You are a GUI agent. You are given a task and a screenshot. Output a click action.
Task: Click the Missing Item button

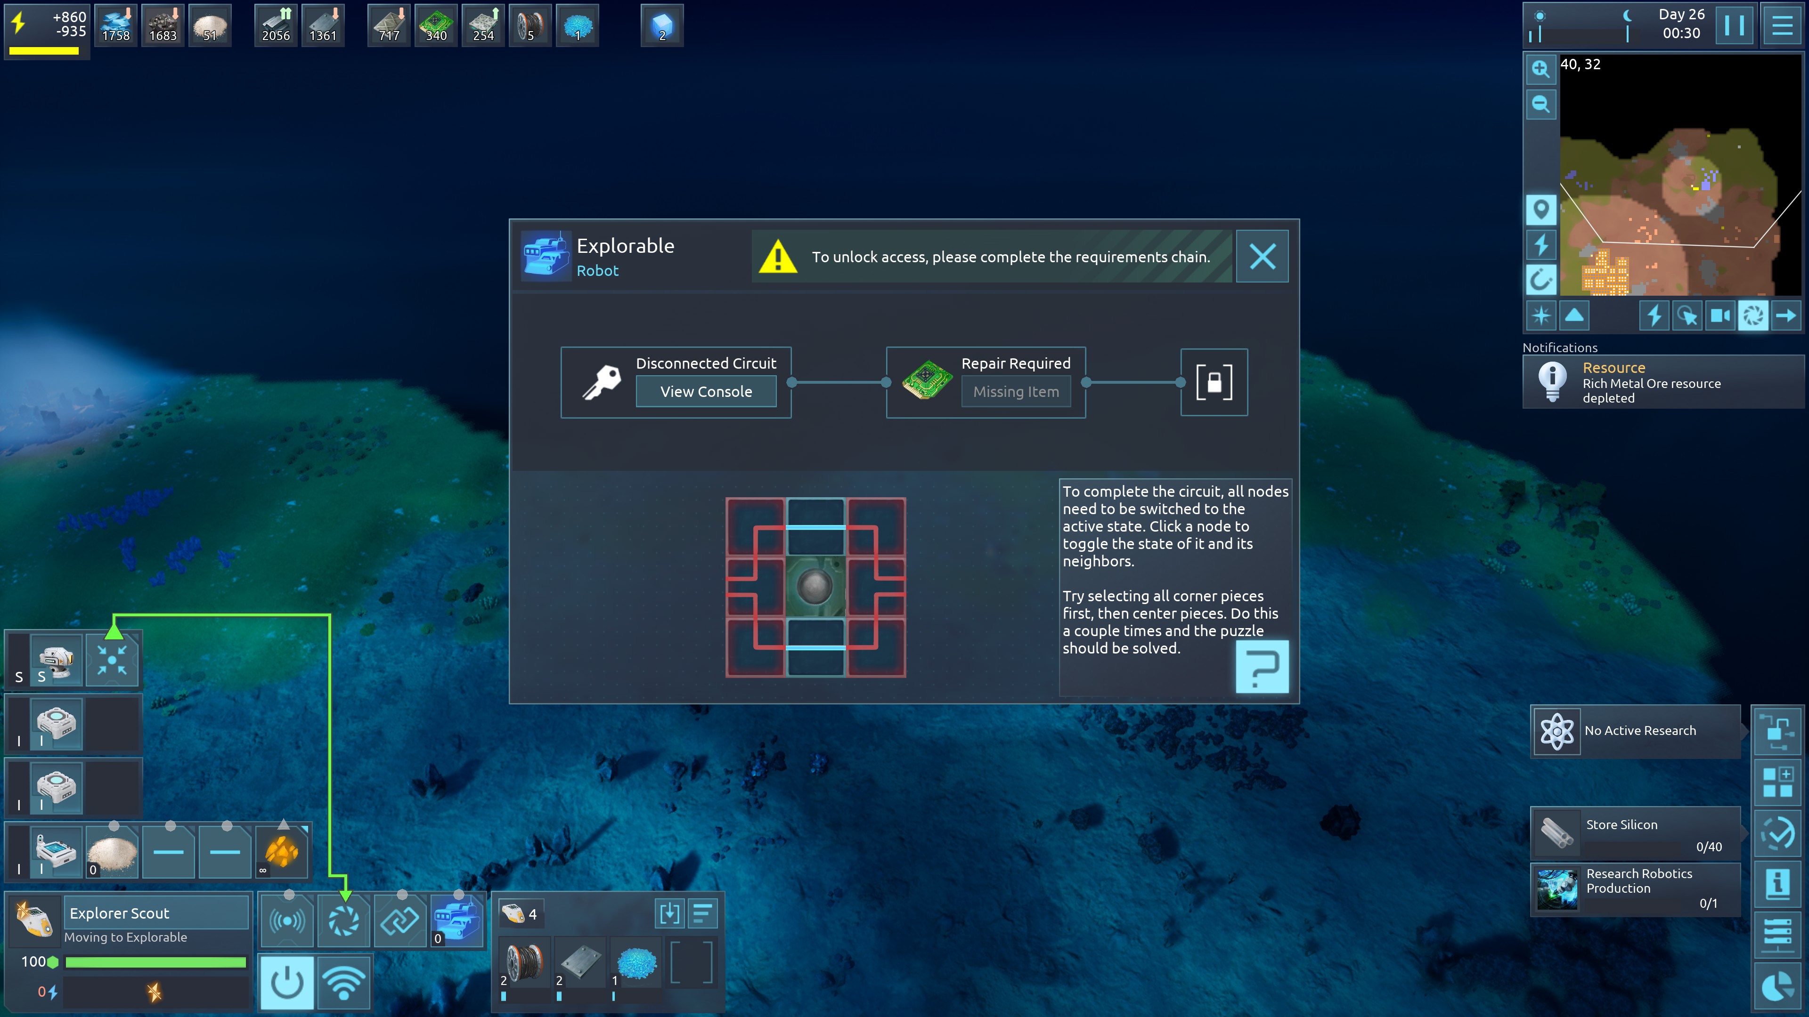tap(1016, 392)
